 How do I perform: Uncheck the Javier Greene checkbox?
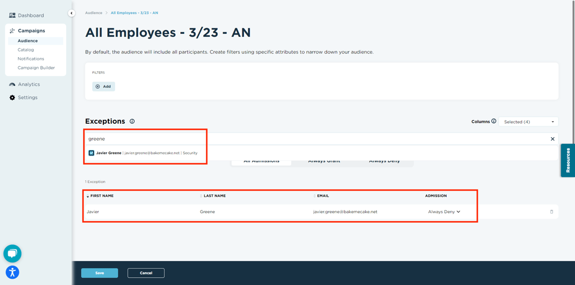pos(91,153)
